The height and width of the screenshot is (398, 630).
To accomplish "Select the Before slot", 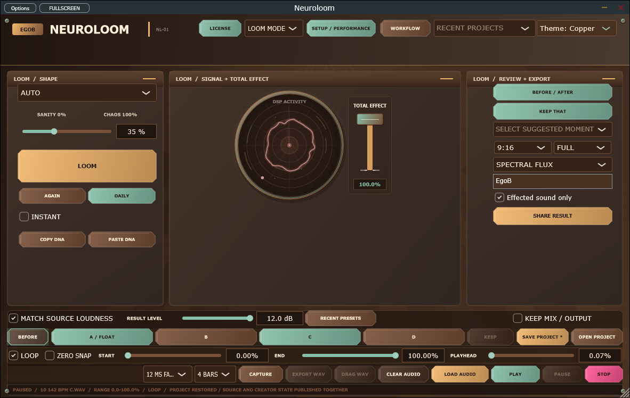I will pos(28,337).
